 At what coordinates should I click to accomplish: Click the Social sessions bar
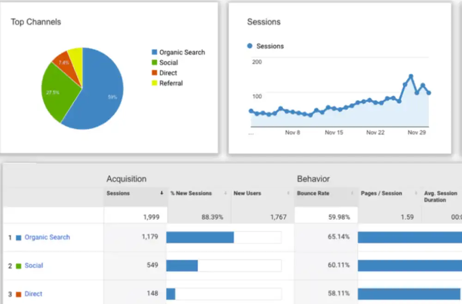point(182,265)
